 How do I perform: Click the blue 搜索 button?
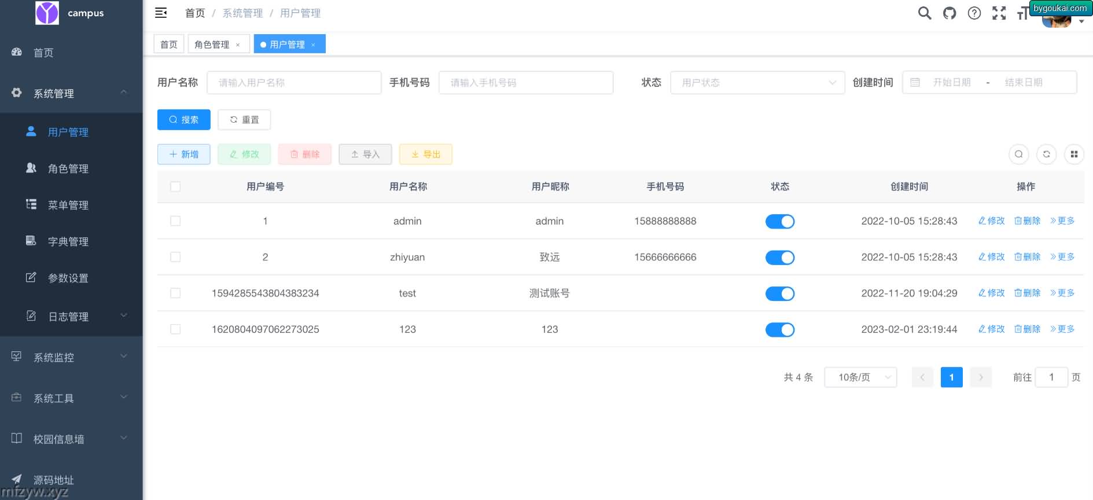tap(183, 120)
